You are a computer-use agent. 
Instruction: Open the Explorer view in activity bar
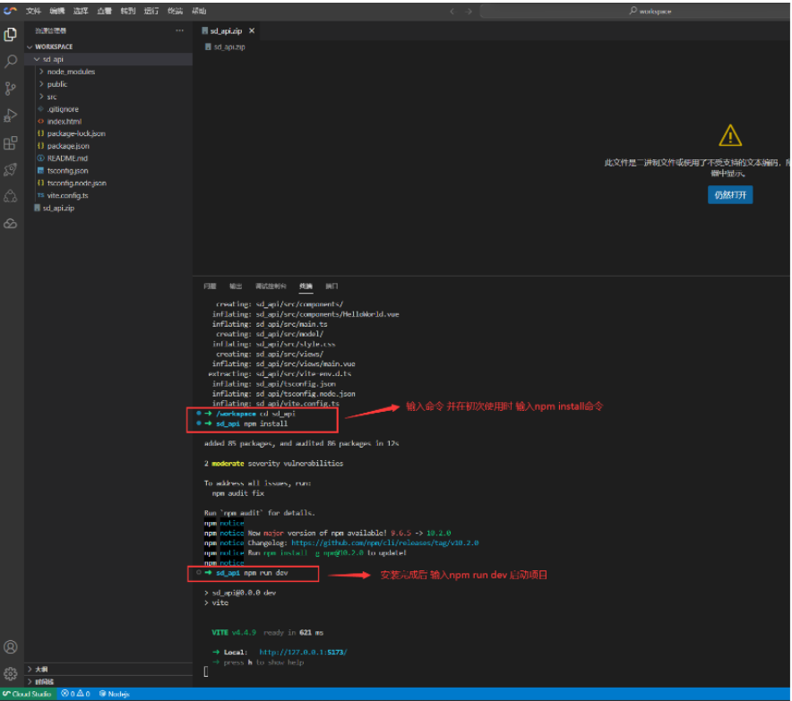pyautogui.click(x=11, y=34)
